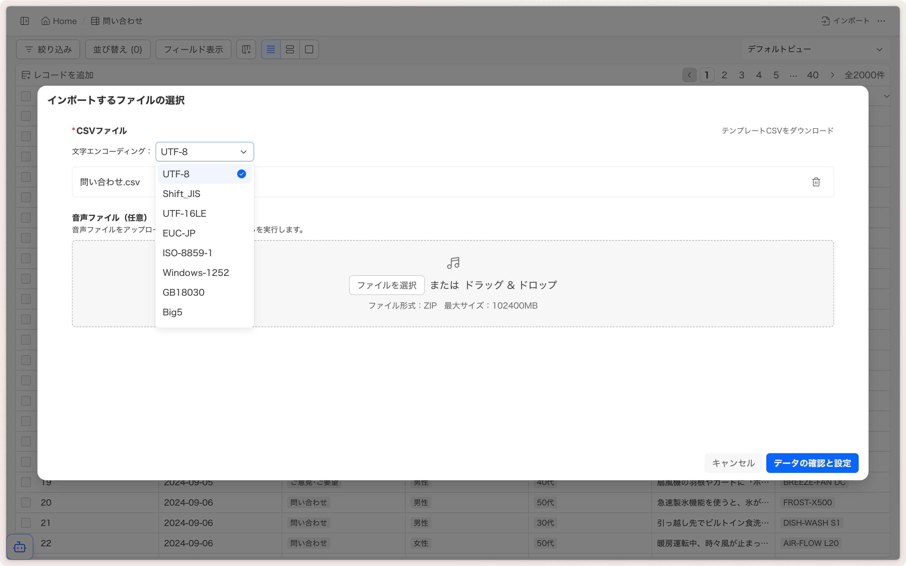This screenshot has width=906, height=566.
Task: Open the chatbot assistant icon
Action: 19,547
